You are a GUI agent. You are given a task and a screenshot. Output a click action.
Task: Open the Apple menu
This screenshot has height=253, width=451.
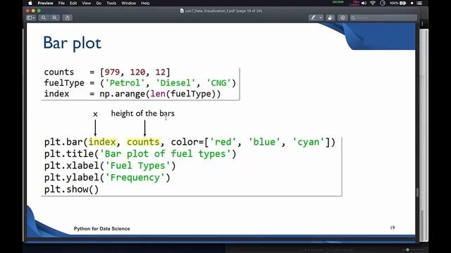[x=30, y=3]
